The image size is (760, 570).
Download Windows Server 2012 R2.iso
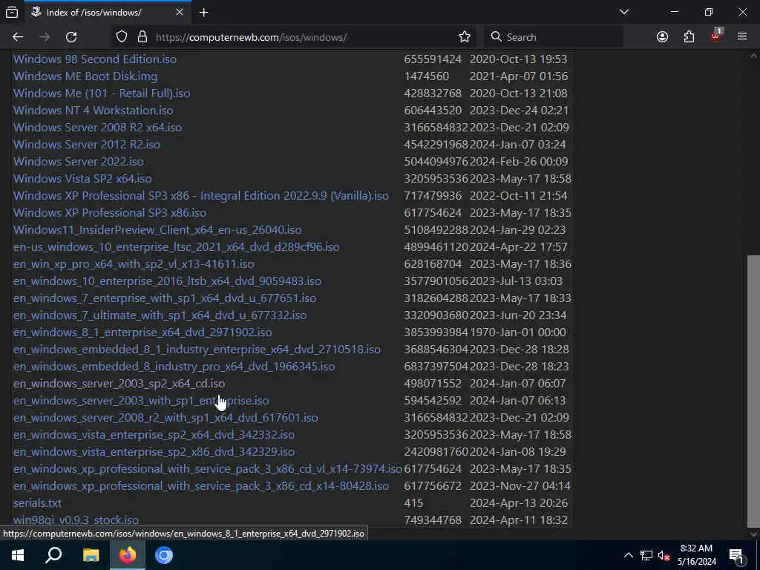click(87, 145)
